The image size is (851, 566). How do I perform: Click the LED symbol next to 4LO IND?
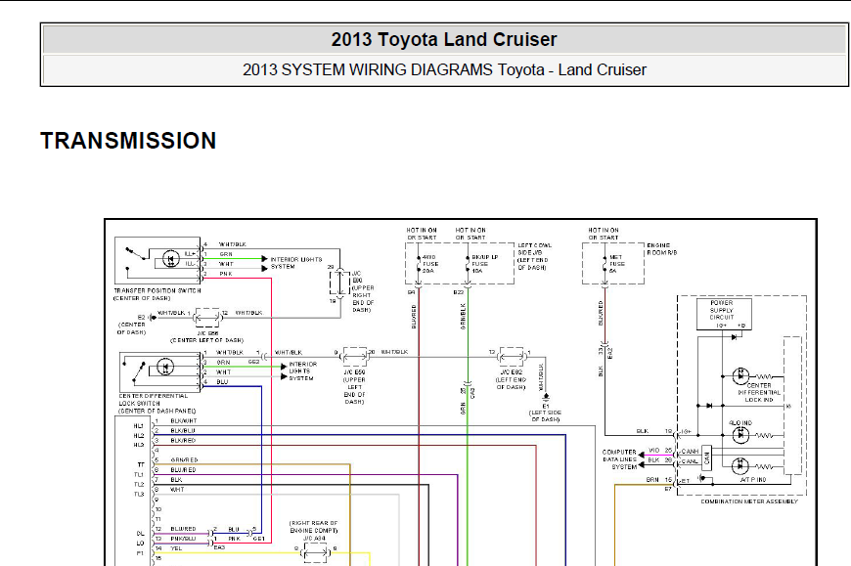click(740, 435)
